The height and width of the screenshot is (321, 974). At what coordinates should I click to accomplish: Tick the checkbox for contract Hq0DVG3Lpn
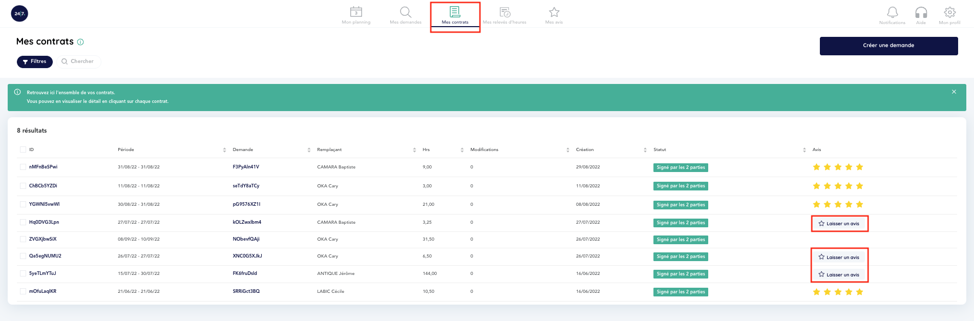(23, 222)
